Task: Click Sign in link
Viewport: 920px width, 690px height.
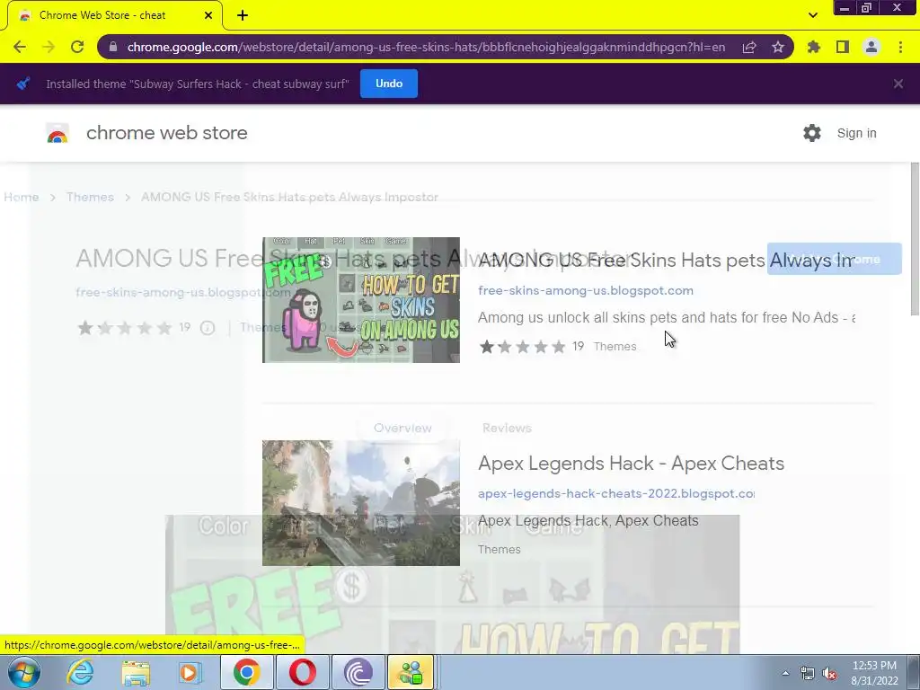Action: click(856, 133)
